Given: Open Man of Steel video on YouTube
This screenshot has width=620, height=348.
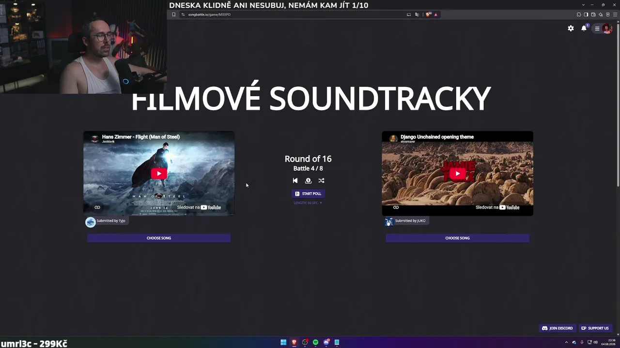Looking at the screenshot, I should click(x=199, y=207).
